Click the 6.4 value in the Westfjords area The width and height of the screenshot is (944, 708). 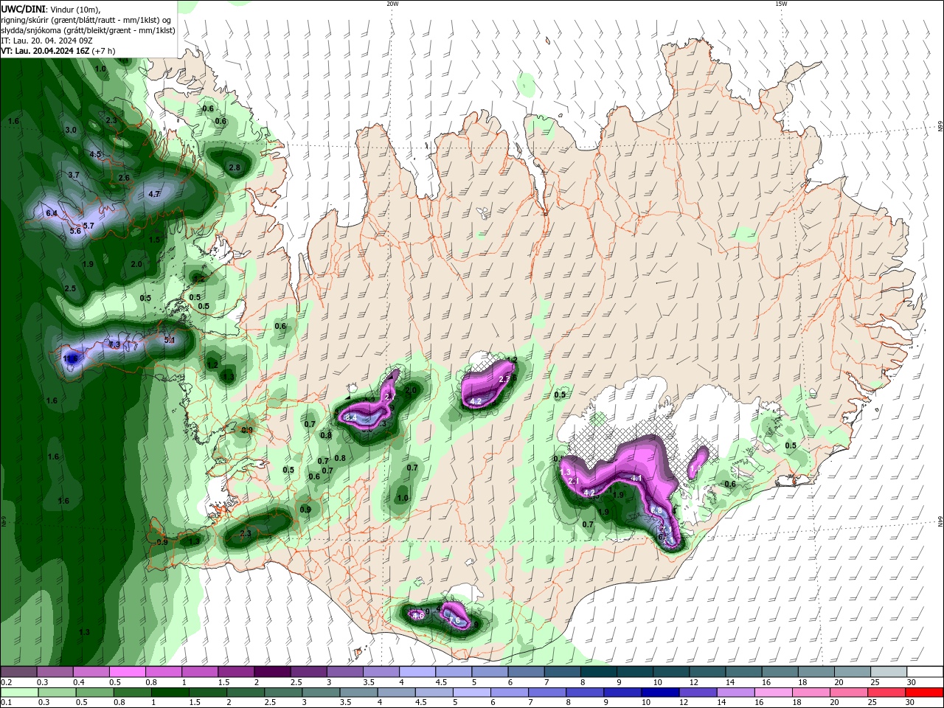[52, 213]
